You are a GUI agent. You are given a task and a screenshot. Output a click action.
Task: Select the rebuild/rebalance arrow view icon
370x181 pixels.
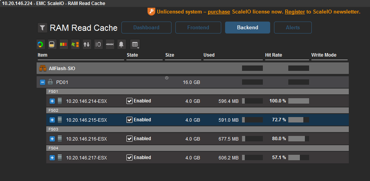[x=75, y=44]
